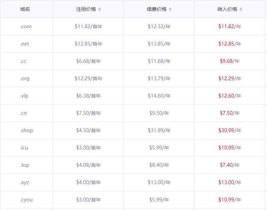Click .shop renewal price $31.99/年
This screenshot has width=267, height=211.
point(159,130)
